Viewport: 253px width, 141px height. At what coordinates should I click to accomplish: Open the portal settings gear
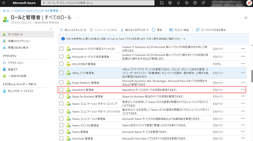coord(187,3)
